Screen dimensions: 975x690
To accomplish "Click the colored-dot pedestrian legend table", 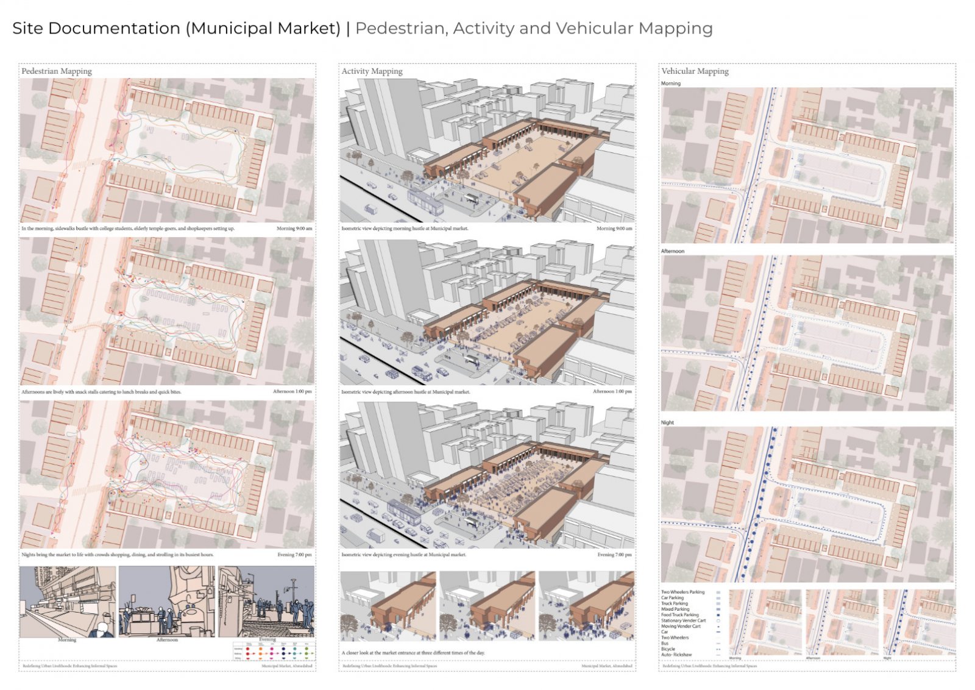I will [274, 651].
